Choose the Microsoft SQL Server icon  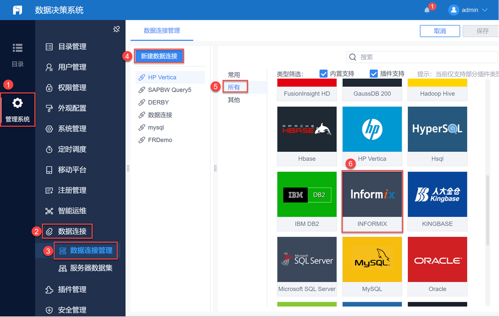tap(307, 259)
